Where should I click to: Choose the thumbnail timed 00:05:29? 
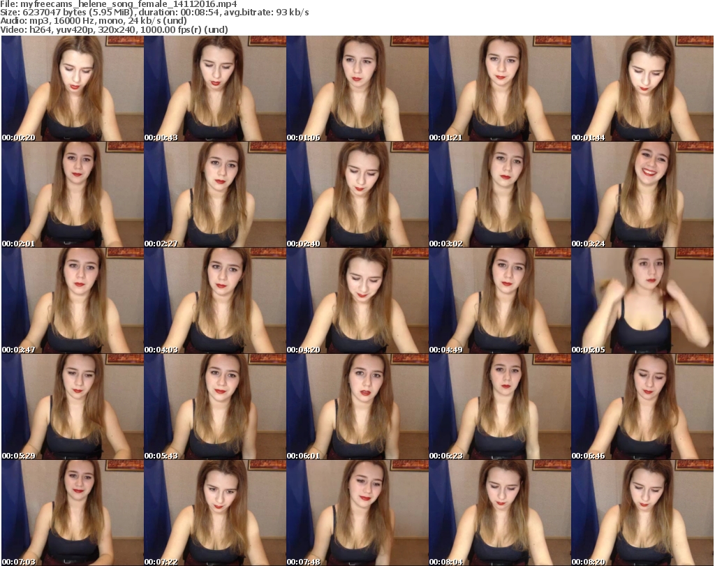tap(73, 406)
